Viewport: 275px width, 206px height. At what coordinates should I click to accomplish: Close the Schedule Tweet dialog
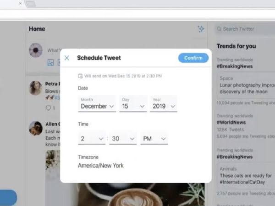click(66, 58)
